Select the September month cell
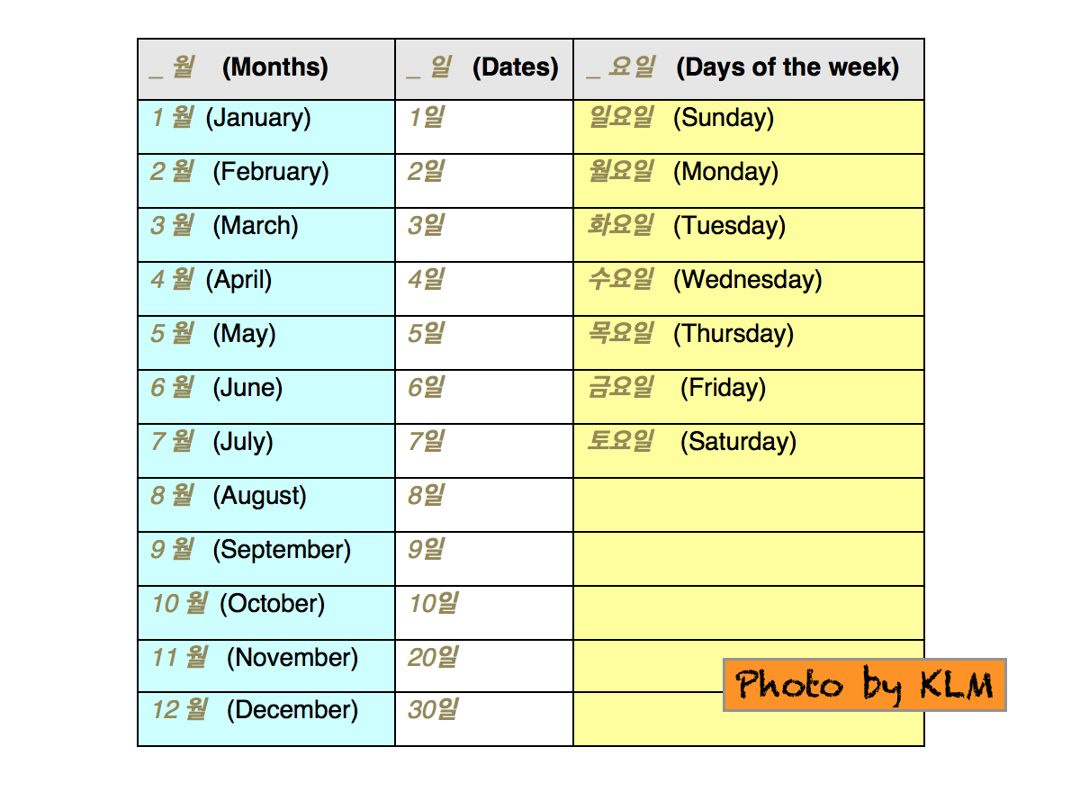 (x=266, y=558)
